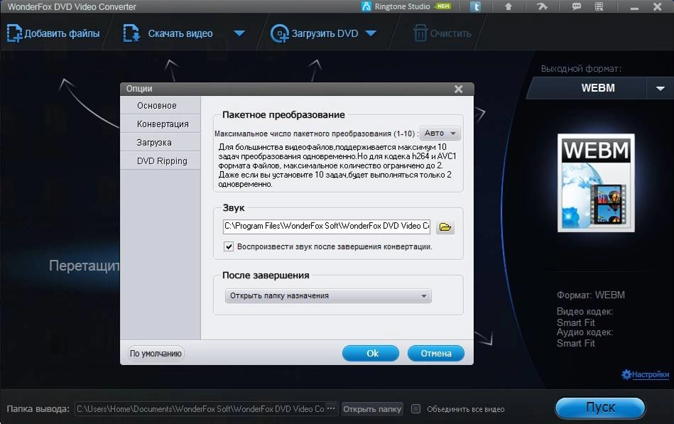The width and height of the screenshot is (674, 424).
Task: Open the feedback chat bubble icon
Action: click(577, 6)
